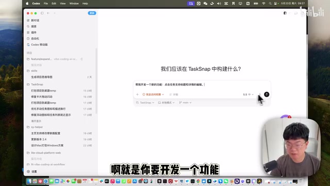The height and width of the screenshot is (186, 330).
Task: Open the 插件 plugins page
Action: coord(31,33)
